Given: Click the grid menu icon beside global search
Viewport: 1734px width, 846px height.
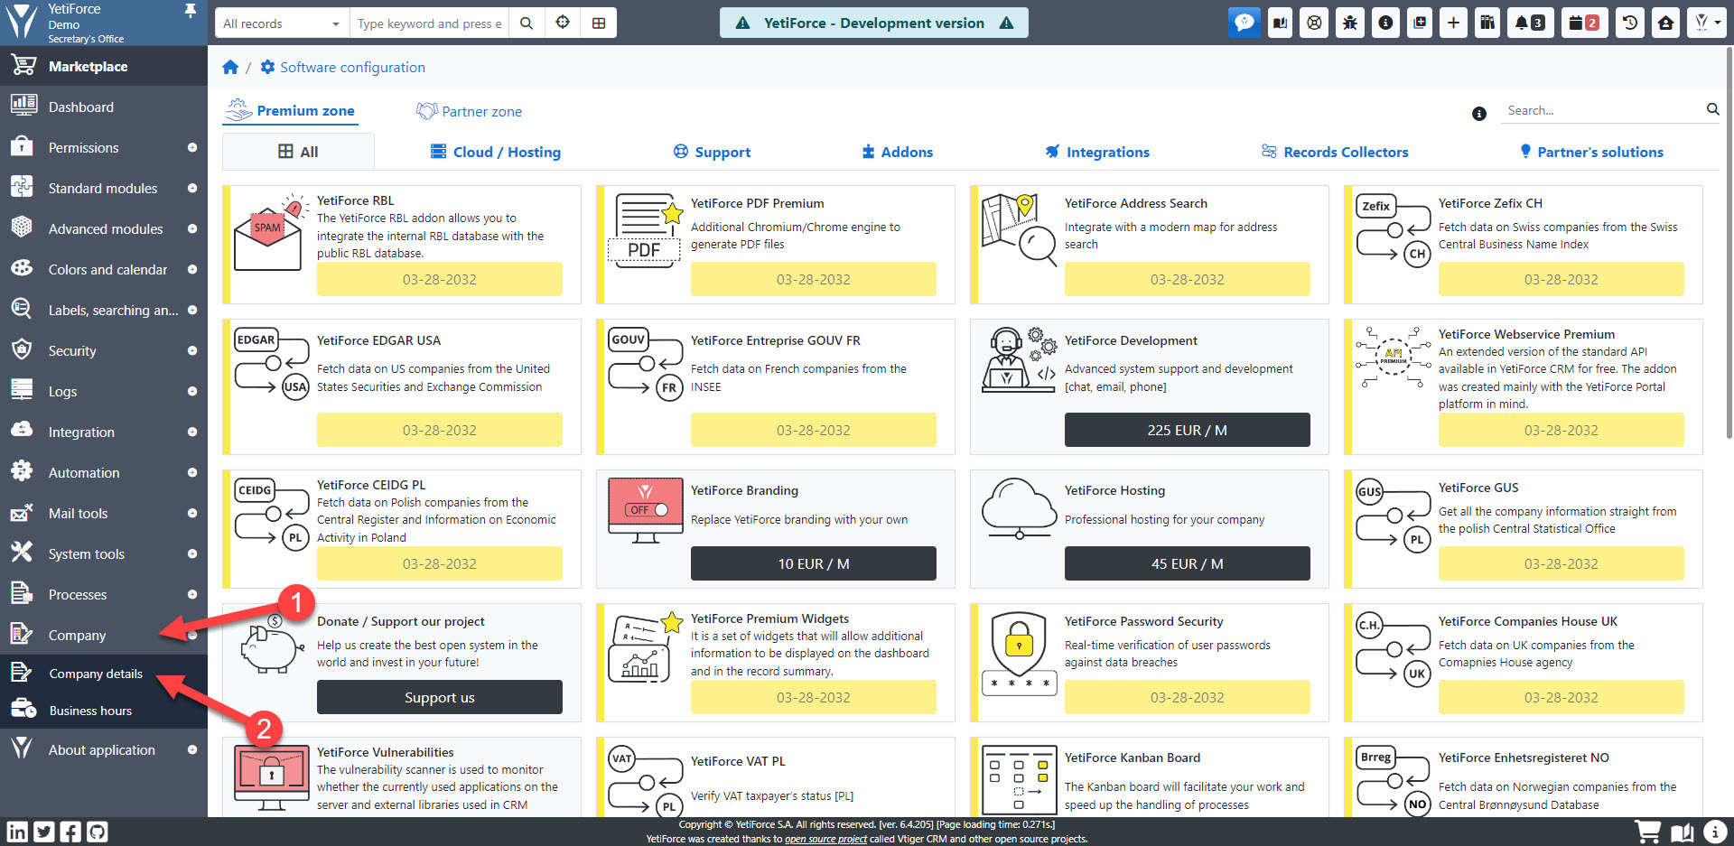Looking at the screenshot, I should coord(599,23).
